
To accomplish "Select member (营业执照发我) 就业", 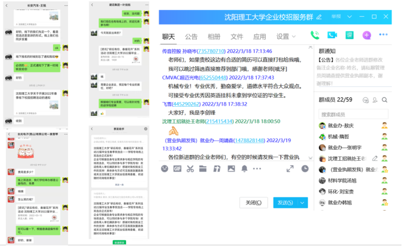I will click(353, 169).
